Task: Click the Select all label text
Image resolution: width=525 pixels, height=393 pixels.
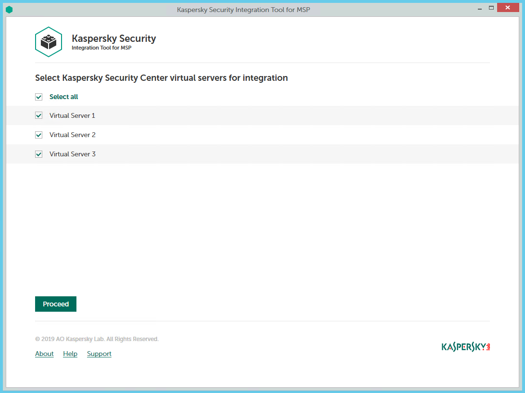Action: (x=63, y=97)
